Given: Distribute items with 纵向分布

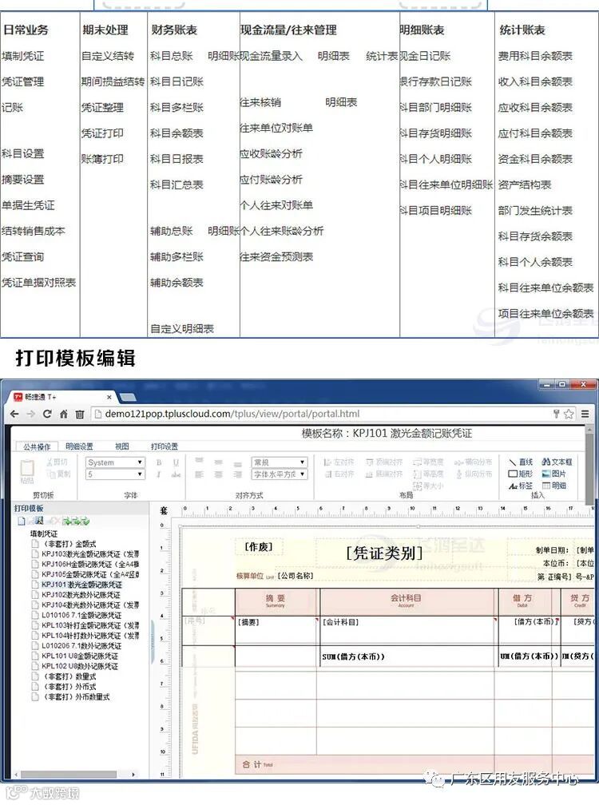Looking at the screenshot, I should click(474, 474).
